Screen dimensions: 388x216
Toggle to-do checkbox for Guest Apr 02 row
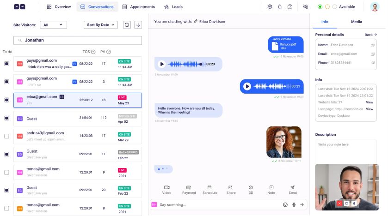[6, 118]
